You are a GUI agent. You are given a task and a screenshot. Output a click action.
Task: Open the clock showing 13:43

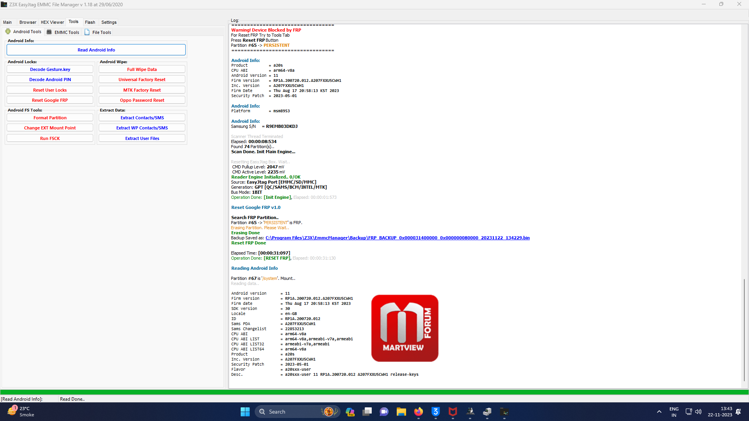720,412
